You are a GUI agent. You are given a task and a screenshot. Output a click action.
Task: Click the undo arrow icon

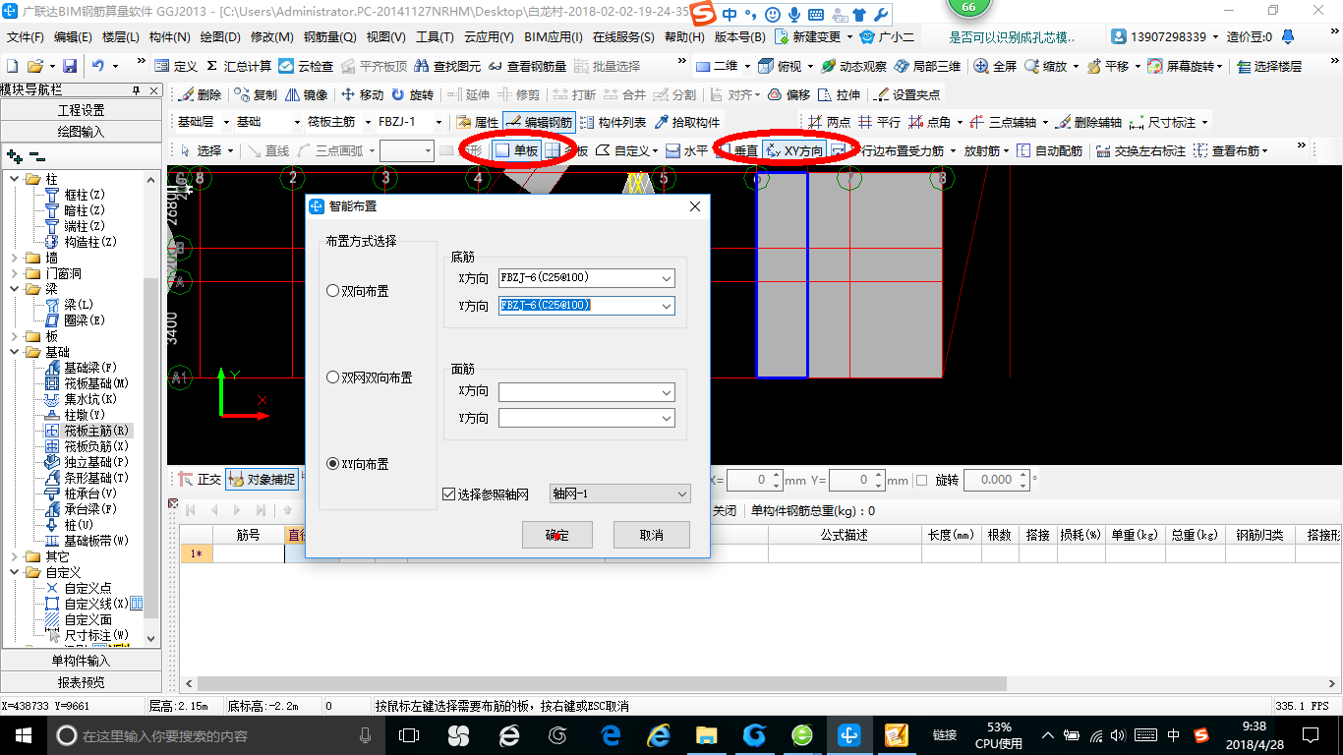pyautogui.click(x=98, y=66)
